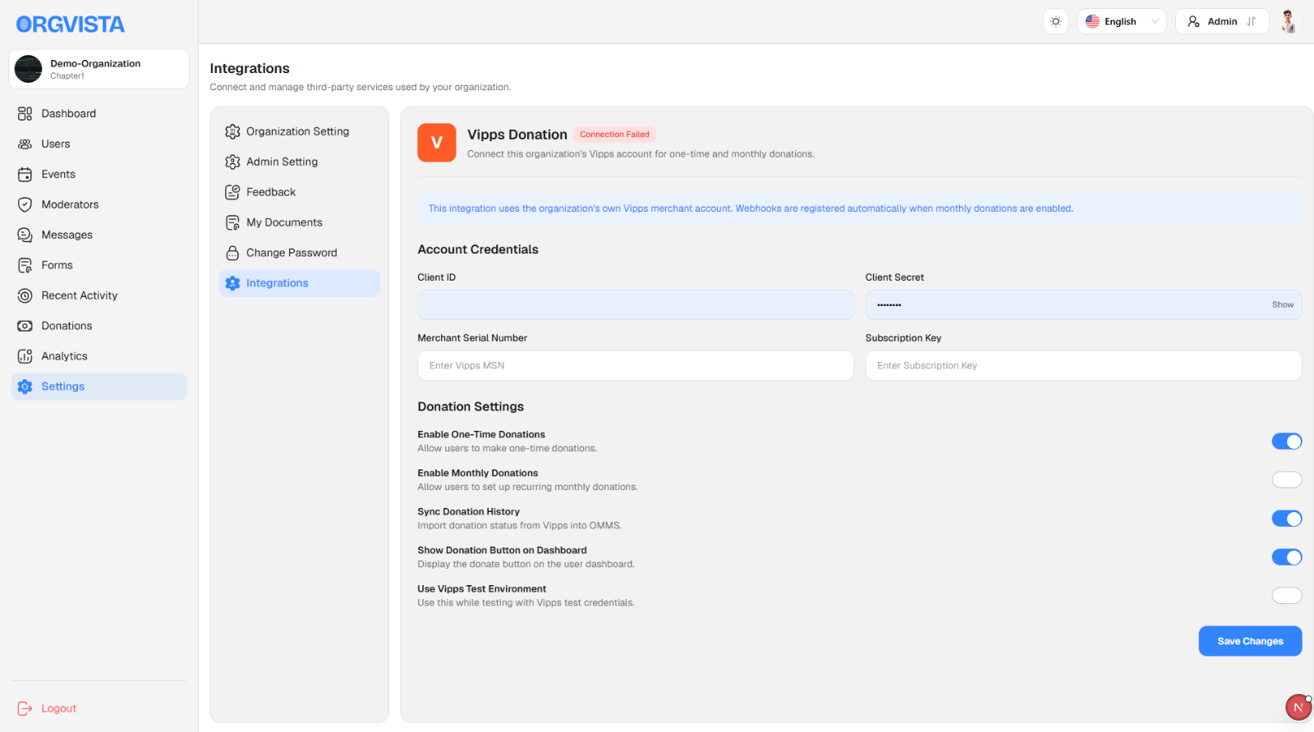Image resolution: width=1314 pixels, height=732 pixels.
Task: Turn on Enable Monthly Donations toggle
Action: [1287, 480]
